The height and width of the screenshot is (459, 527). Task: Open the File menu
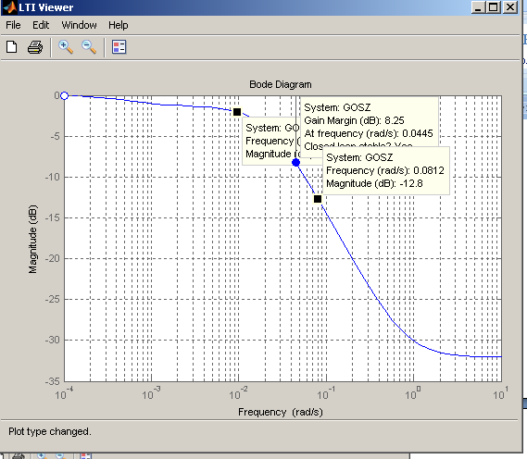13,25
